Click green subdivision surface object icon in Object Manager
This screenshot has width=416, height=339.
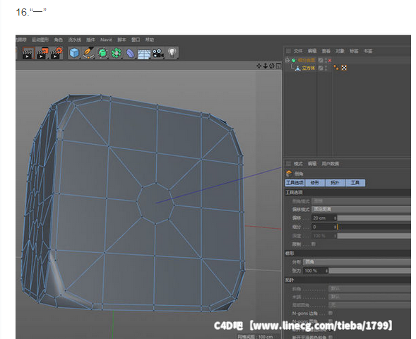point(293,60)
